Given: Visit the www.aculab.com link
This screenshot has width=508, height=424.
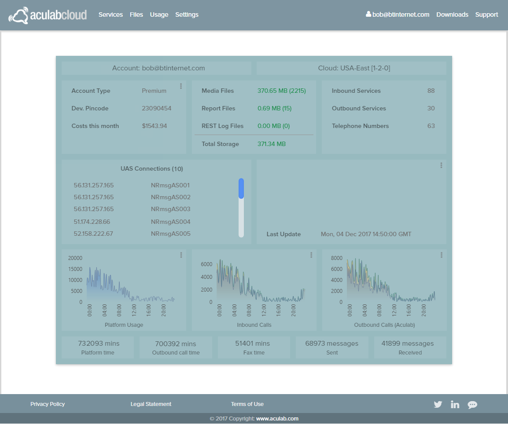Looking at the screenshot, I should click(x=277, y=418).
